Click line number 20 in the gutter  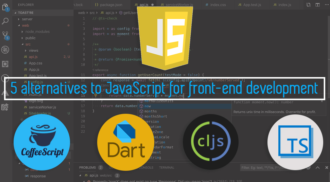[83, 121]
